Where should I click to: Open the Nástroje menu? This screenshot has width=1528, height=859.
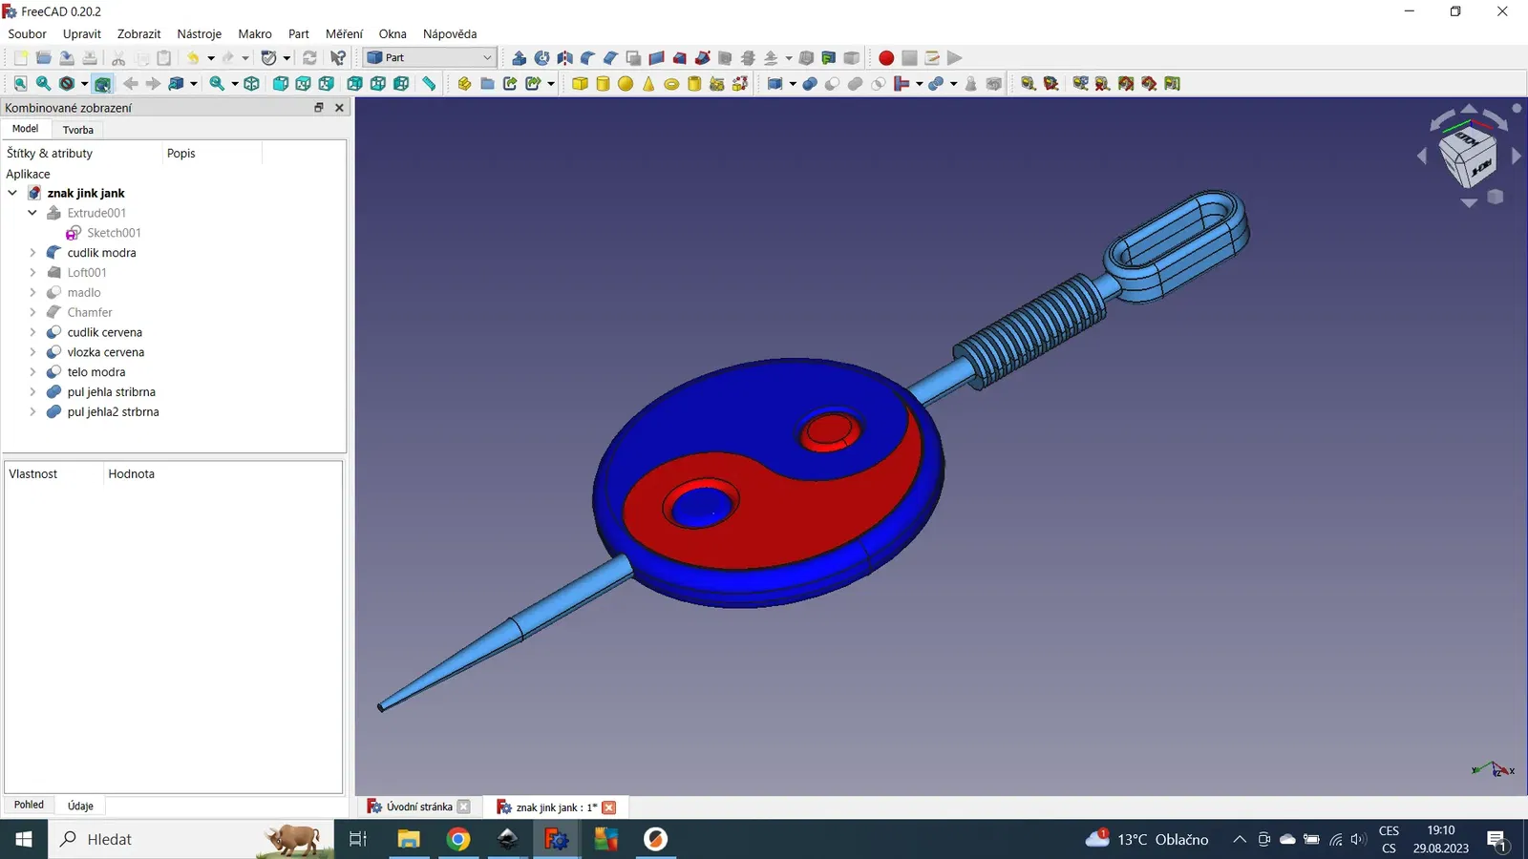pyautogui.click(x=199, y=33)
